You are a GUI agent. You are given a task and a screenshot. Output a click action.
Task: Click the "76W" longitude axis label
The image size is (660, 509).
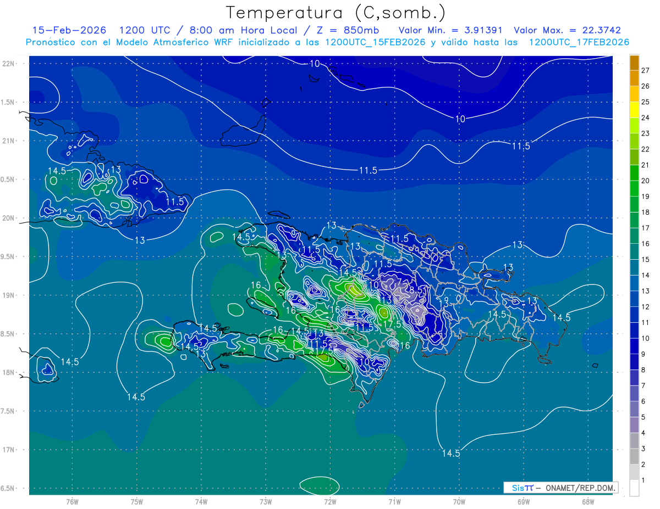(x=72, y=501)
